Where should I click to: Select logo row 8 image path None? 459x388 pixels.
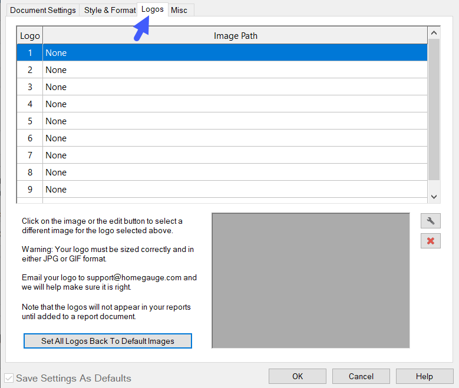click(x=235, y=172)
